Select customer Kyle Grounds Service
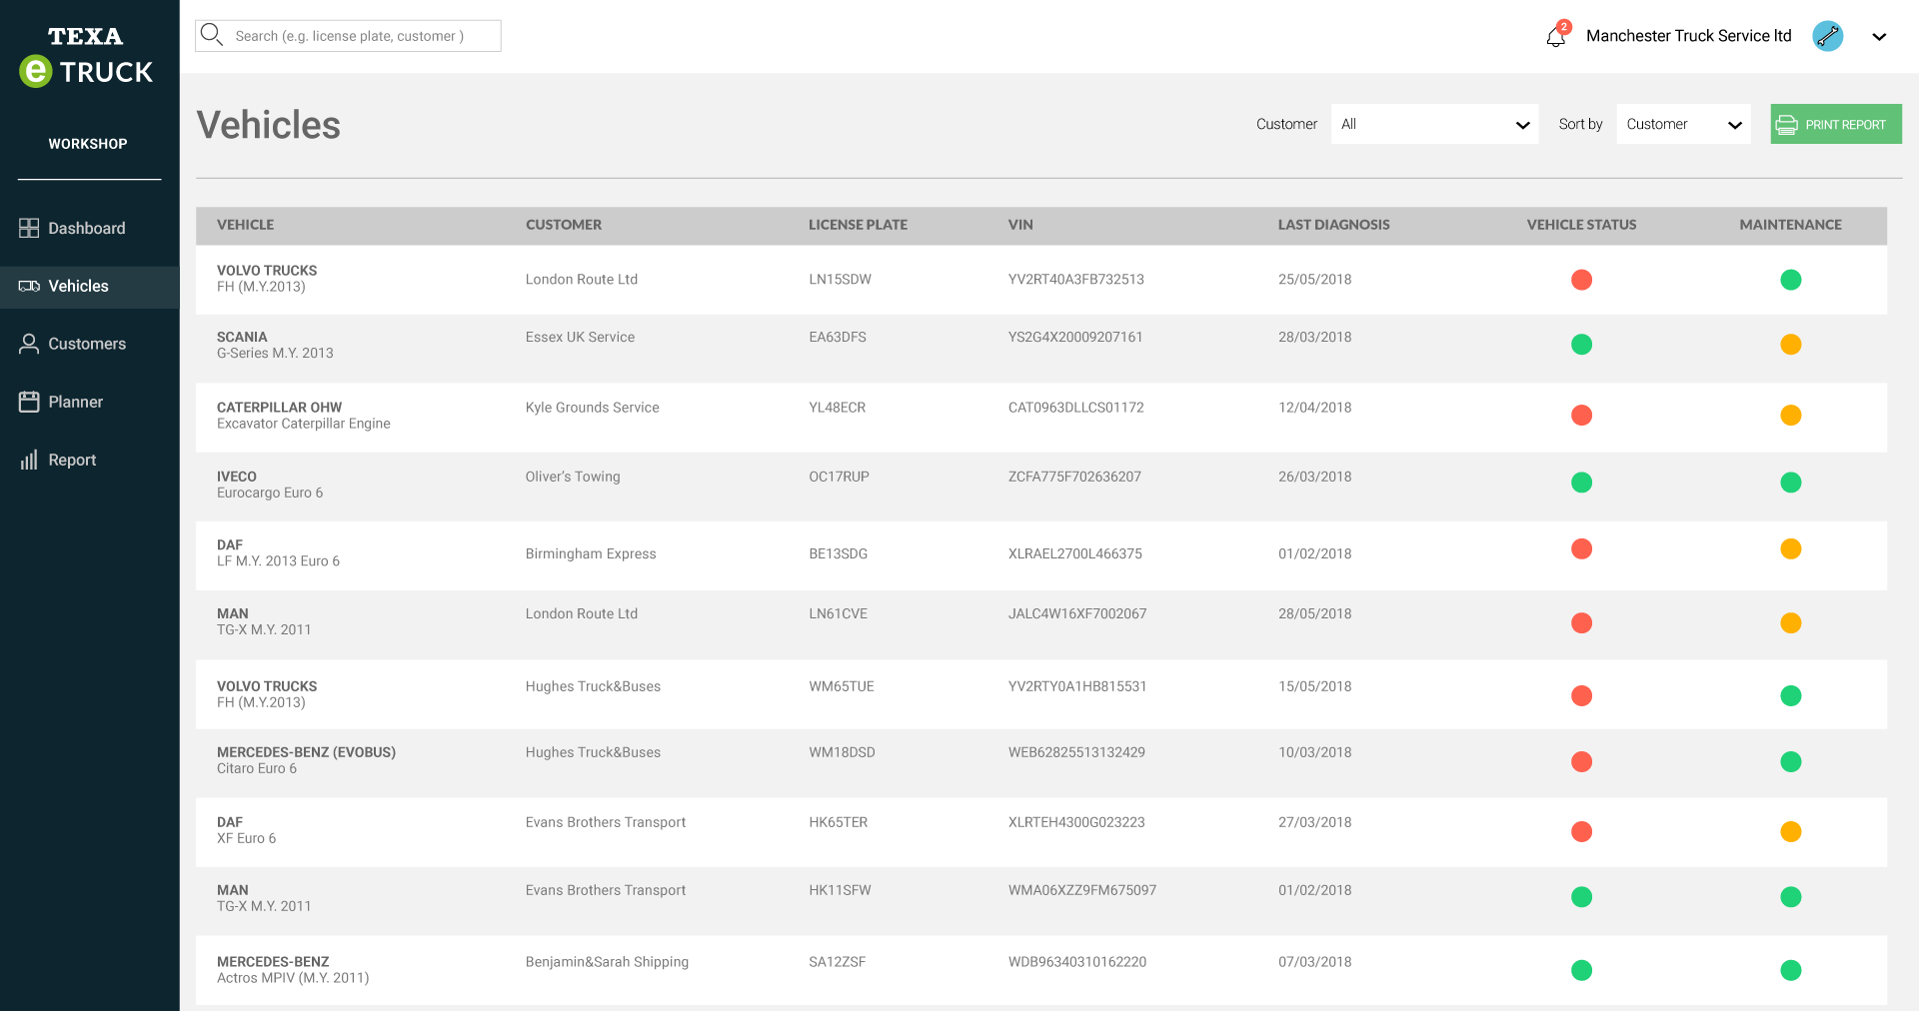This screenshot has width=1919, height=1011. (592, 408)
